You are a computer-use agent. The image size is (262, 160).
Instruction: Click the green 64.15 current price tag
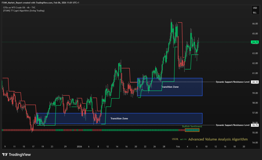pos(255,42)
